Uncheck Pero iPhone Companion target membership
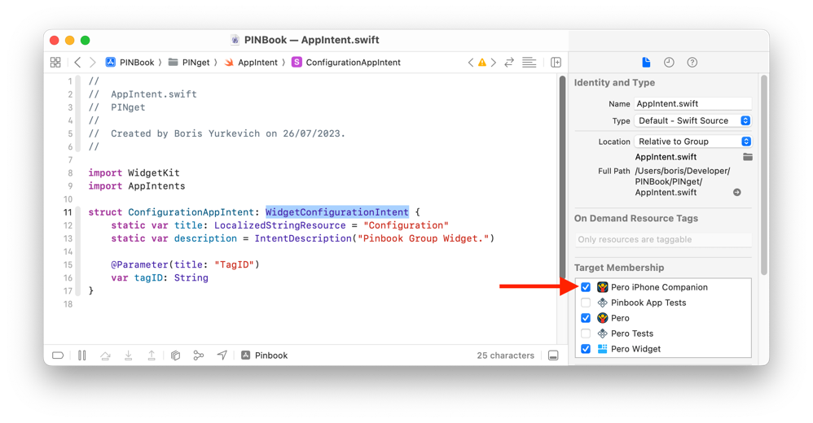Viewport: 813px width, 423px height. (x=586, y=287)
